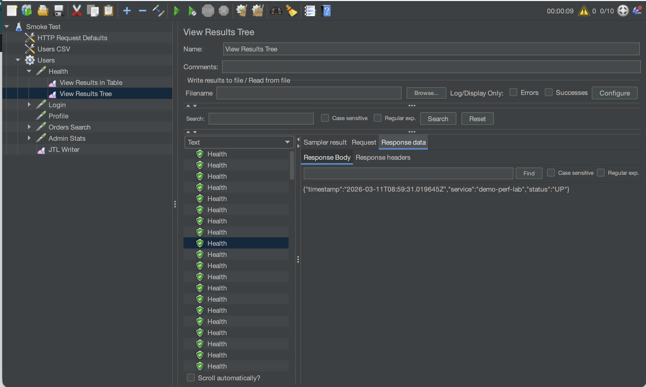Open the Response headers tab
Screen dimensions: 646x387
tap(383, 157)
